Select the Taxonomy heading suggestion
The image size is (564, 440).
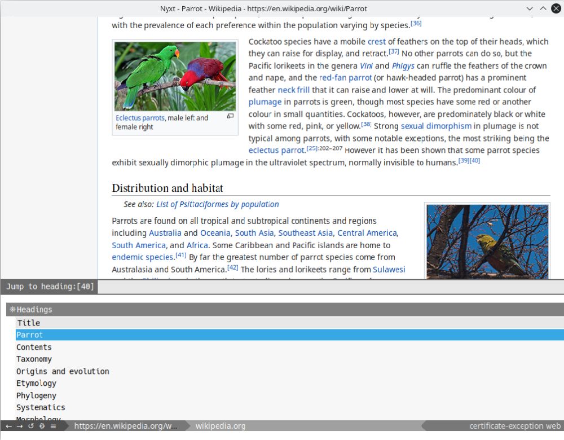pos(34,359)
